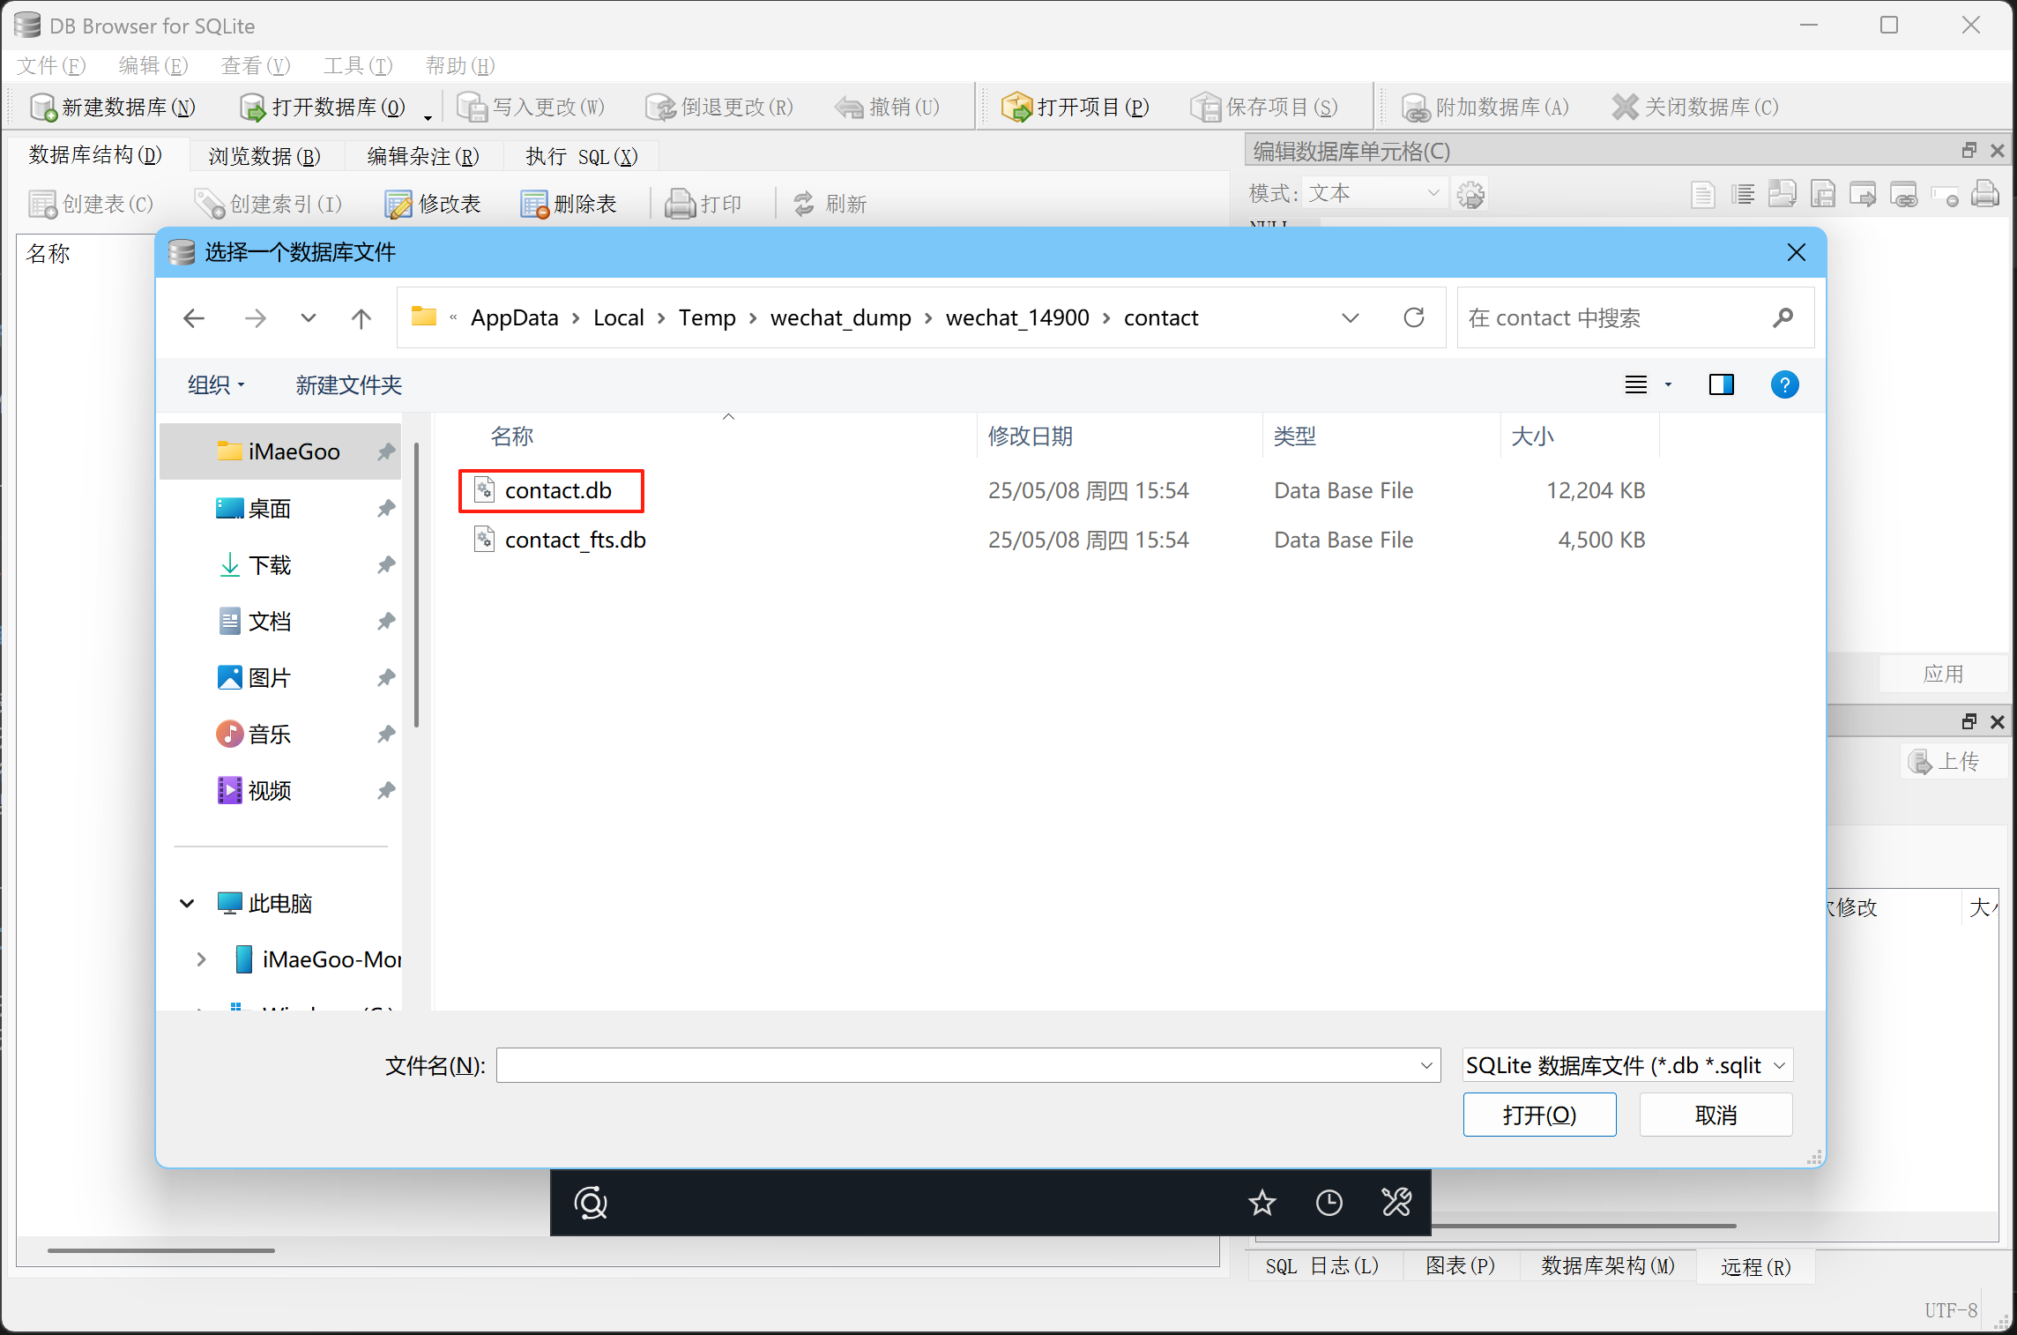This screenshot has height=1335, width=2017.
Task: Click the New Database (新建数据库) toolbar button
Action: [112, 107]
